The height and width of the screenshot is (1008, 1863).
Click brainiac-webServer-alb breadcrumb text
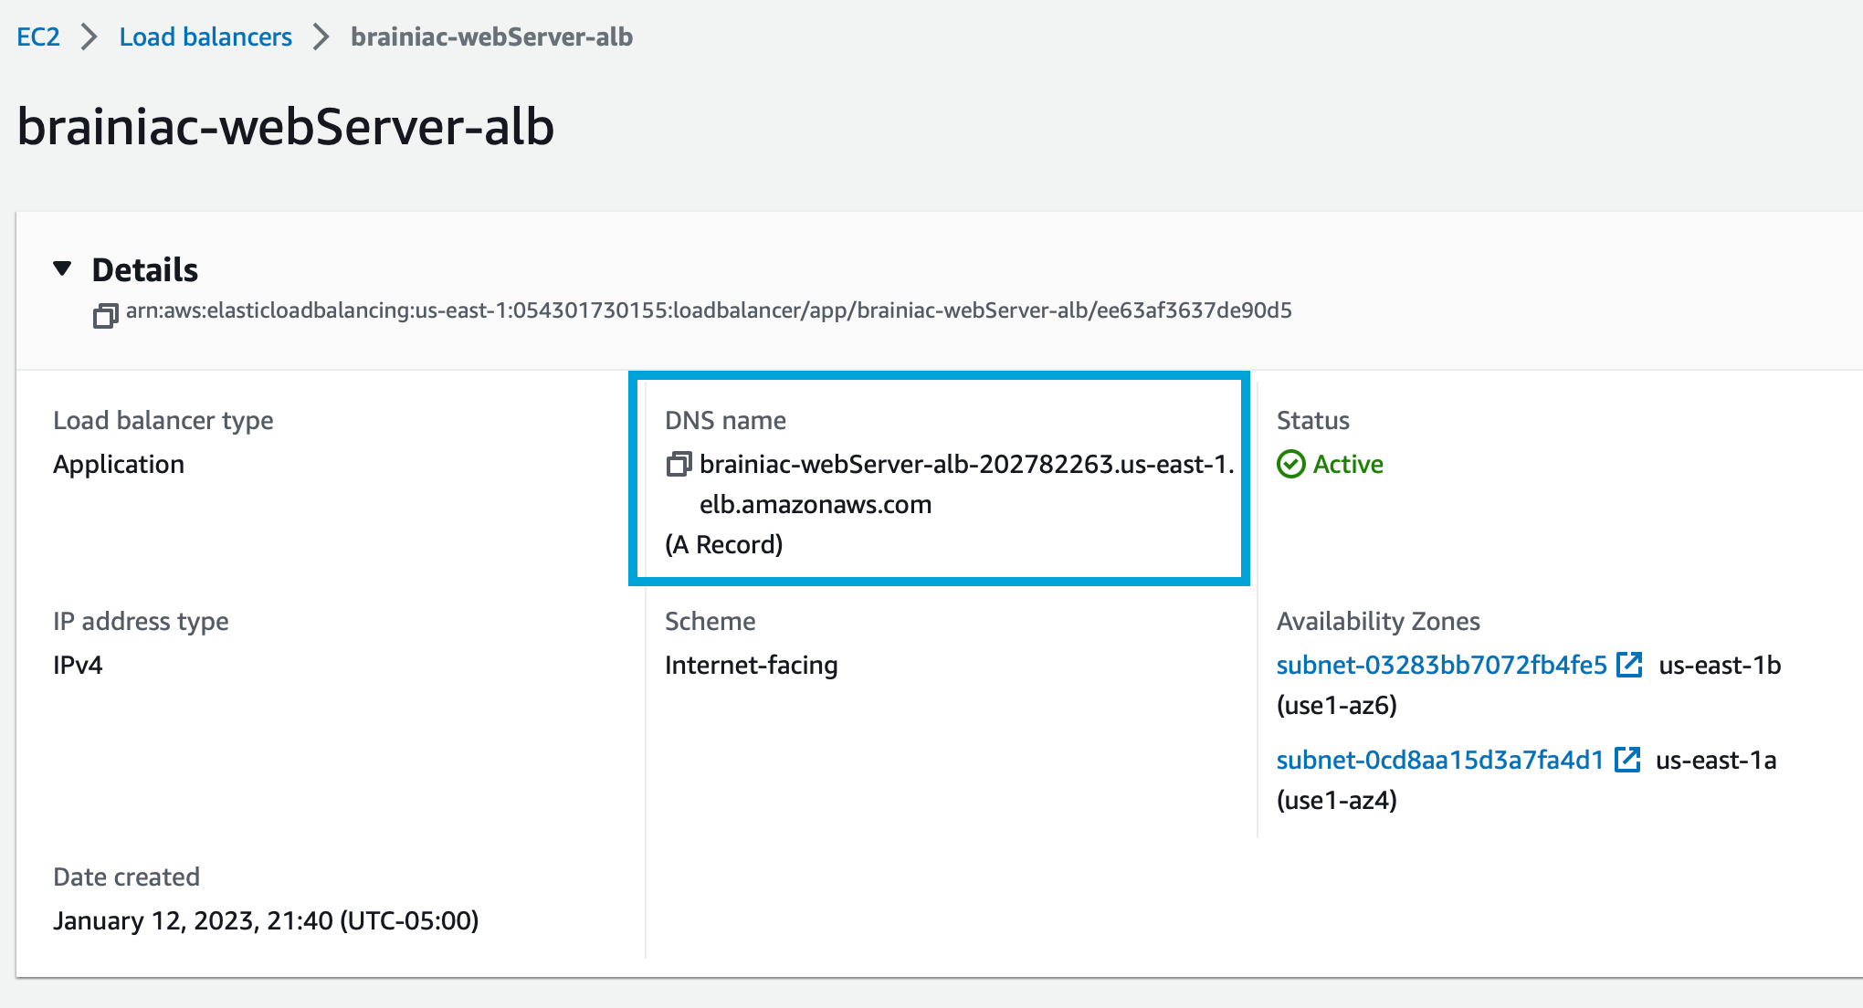point(491,37)
